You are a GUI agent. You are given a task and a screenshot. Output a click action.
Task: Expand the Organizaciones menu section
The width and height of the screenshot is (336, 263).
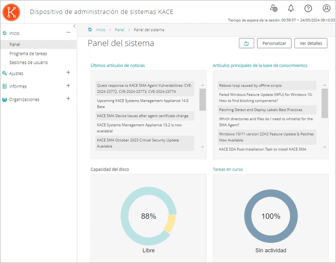point(68,99)
